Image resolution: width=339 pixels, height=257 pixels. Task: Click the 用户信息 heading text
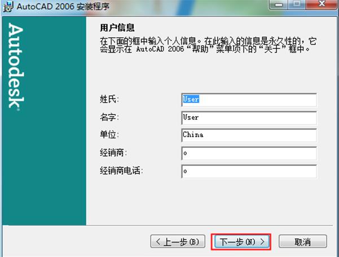117,28
